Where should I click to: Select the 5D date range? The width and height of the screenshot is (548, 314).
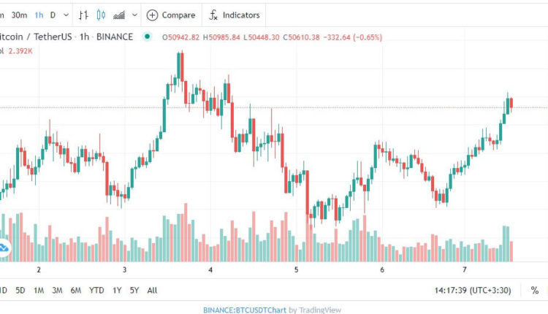(x=20, y=290)
